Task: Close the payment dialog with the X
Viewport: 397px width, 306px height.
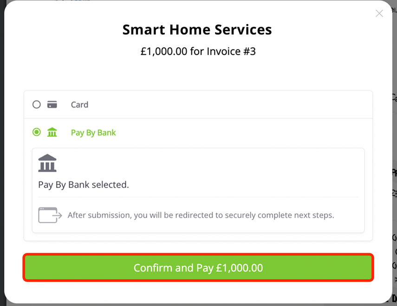Action: click(379, 13)
